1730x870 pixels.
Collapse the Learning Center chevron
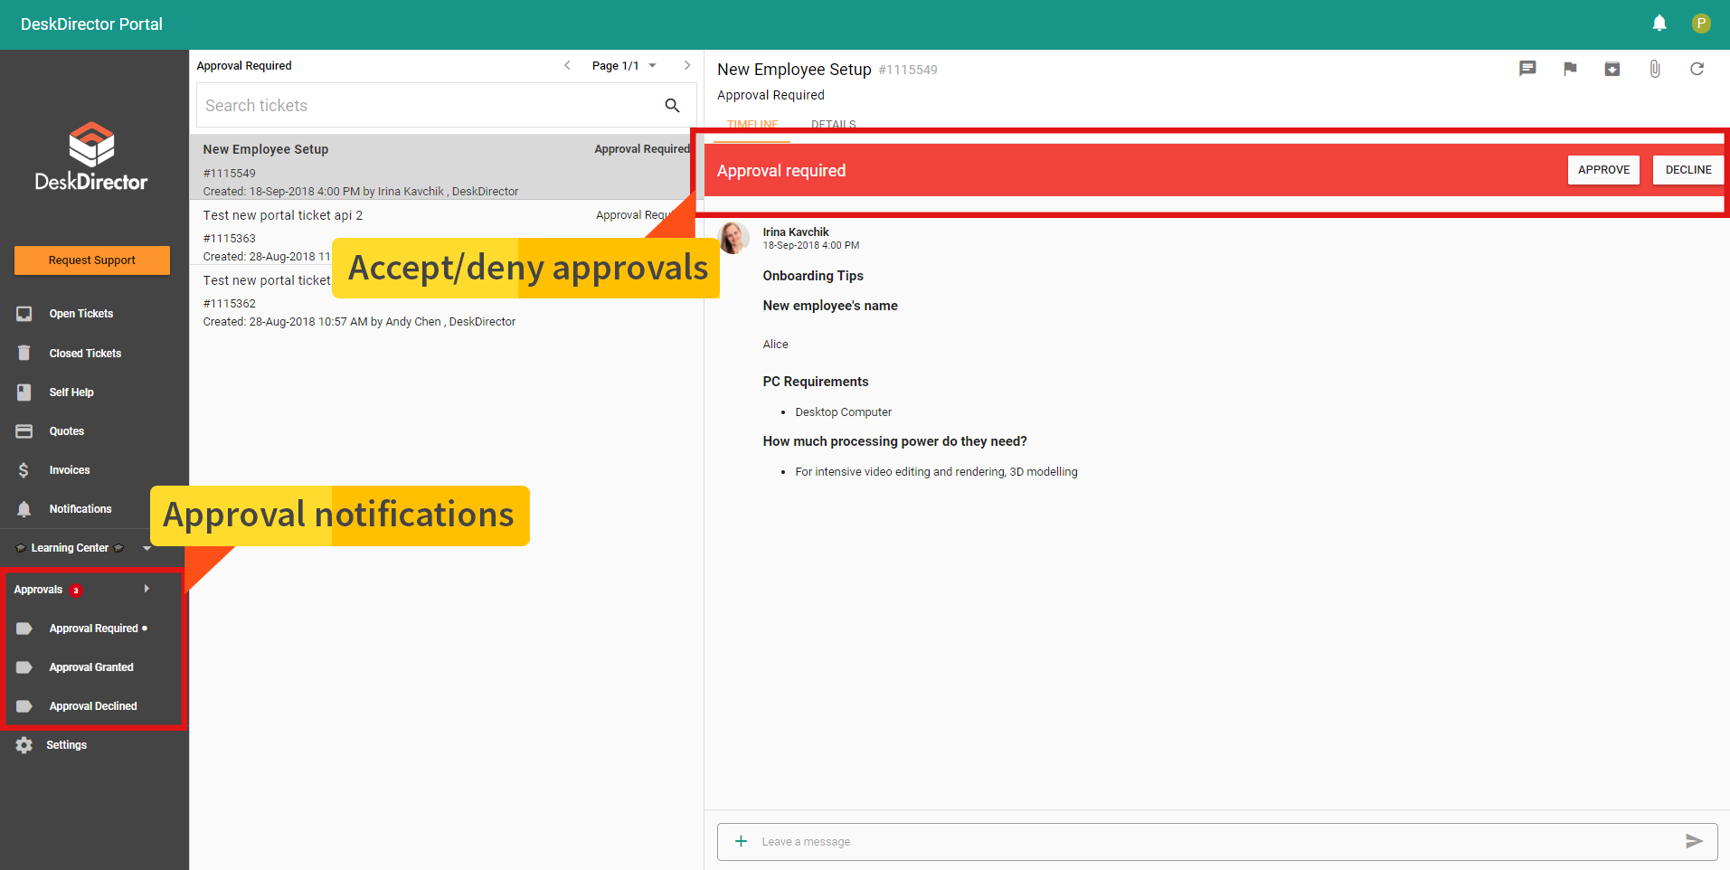147,547
